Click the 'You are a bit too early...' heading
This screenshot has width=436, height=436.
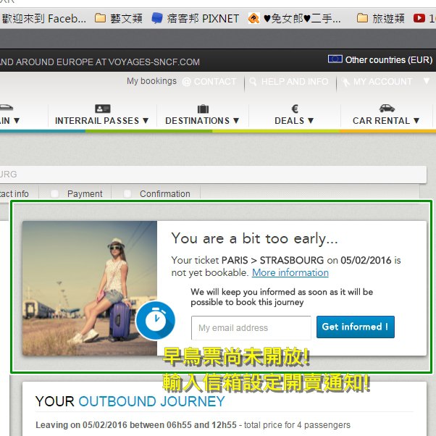coord(254,239)
